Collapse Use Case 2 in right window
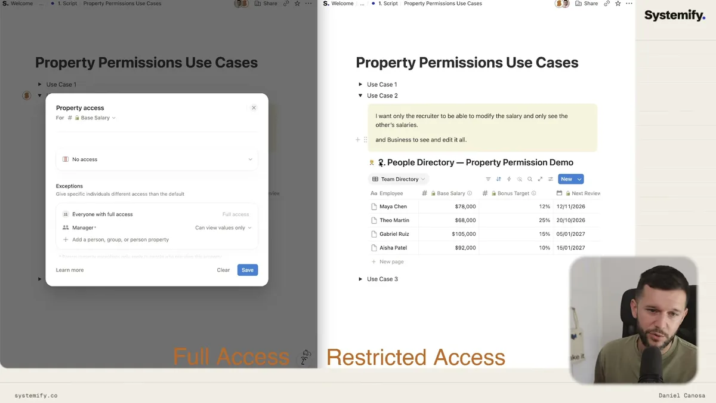 (x=360, y=96)
